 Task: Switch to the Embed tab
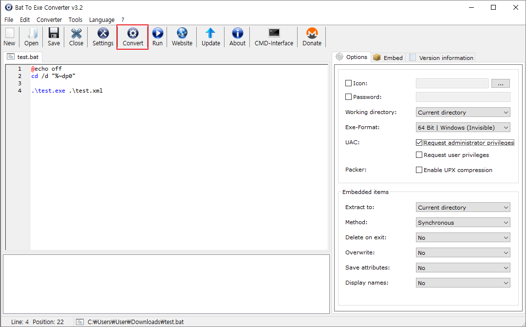(388, 58)
